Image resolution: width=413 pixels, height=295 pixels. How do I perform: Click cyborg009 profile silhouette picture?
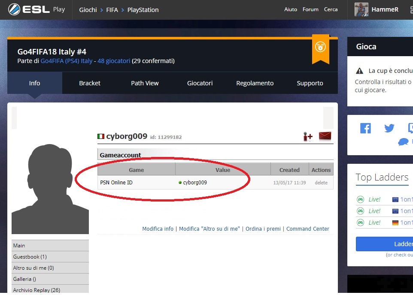coord(50,189)
